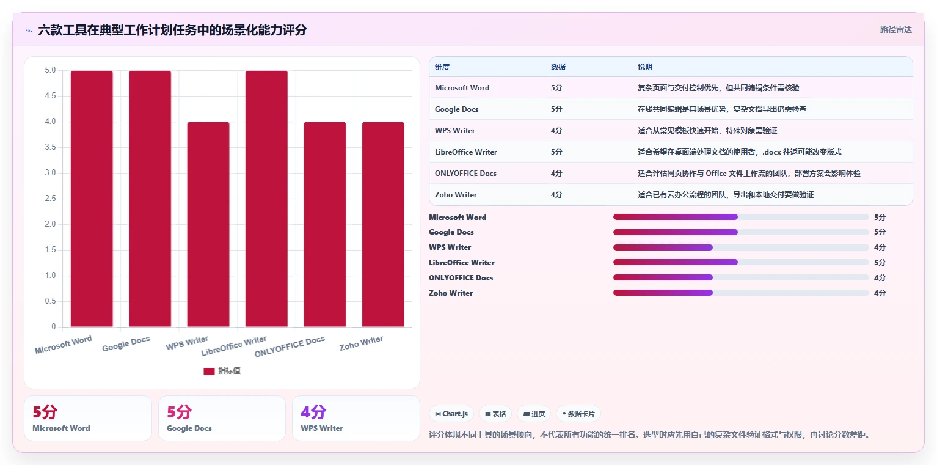The width and height of the screenshot is (937, 465).
Task: Click the ONLYOFFICE Docs progress bar
Action: pos(741,278)
